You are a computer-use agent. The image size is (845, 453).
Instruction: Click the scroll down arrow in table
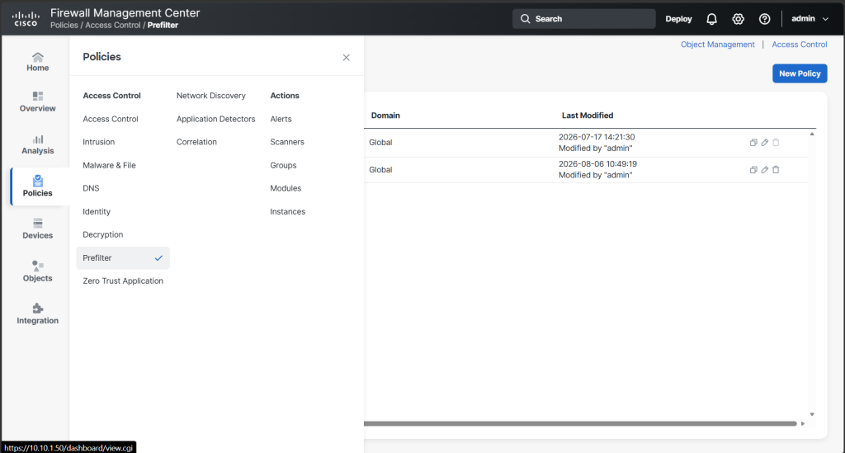coord(812,414)
